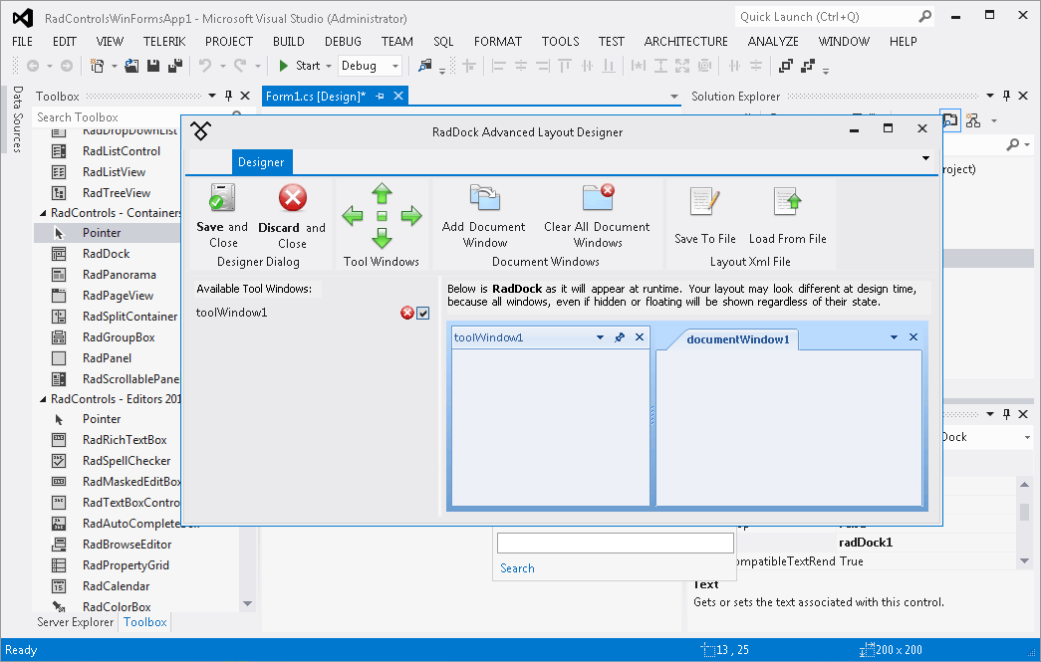The image size is (1041, 662).
Task: Click the Save To File icon
Action: coord(704,202)
